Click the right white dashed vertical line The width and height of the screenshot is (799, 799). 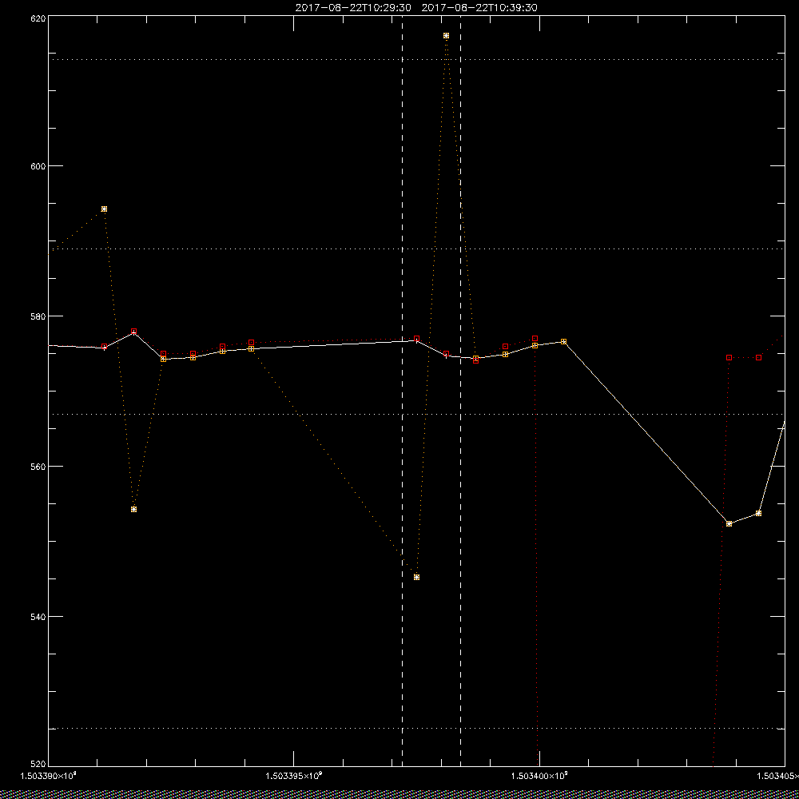[461, 392]
